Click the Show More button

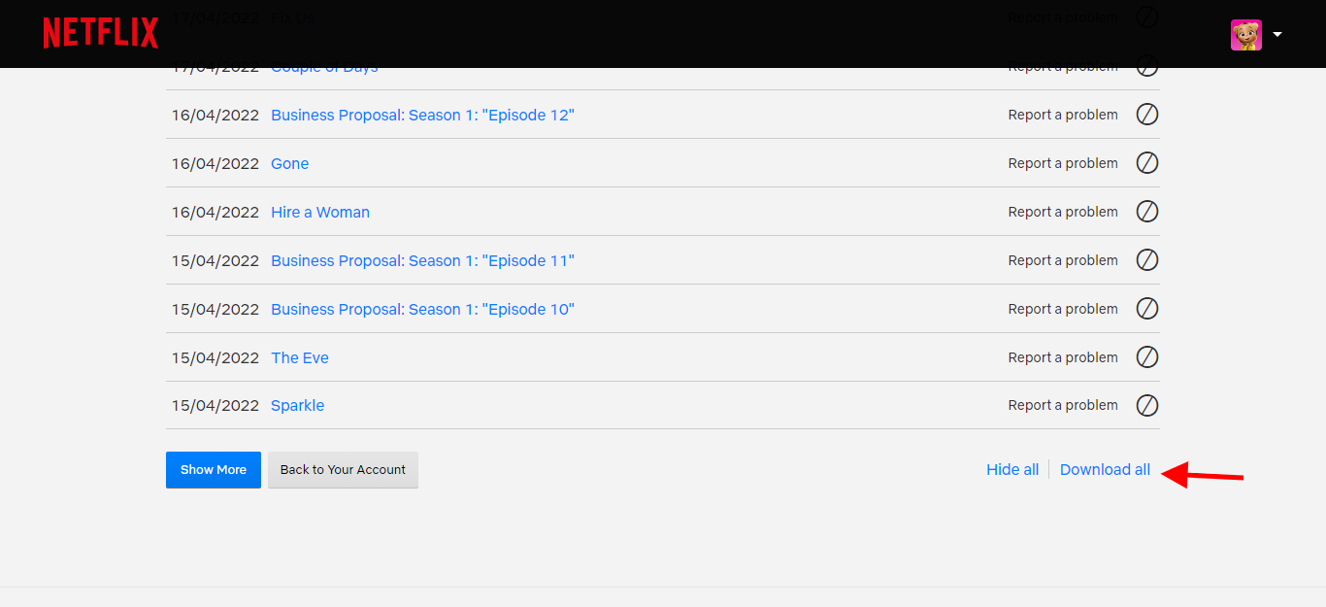point(214,469)
